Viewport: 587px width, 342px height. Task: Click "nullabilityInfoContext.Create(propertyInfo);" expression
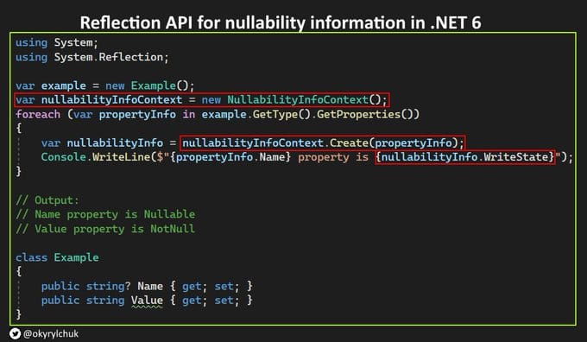click(x=323, y=142)
